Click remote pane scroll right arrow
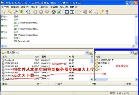This screenshot has height=95, width=139. [136, 79]
